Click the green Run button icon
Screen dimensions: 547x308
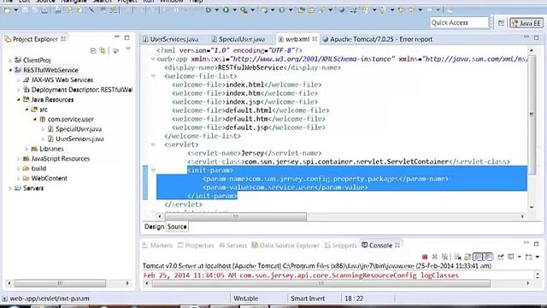(x=226, y=10)
